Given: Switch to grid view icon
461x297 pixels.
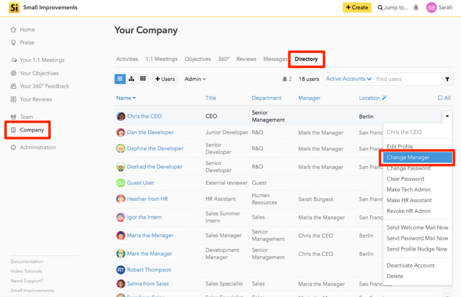Looking at the screenshot, I should pos(143,79).
